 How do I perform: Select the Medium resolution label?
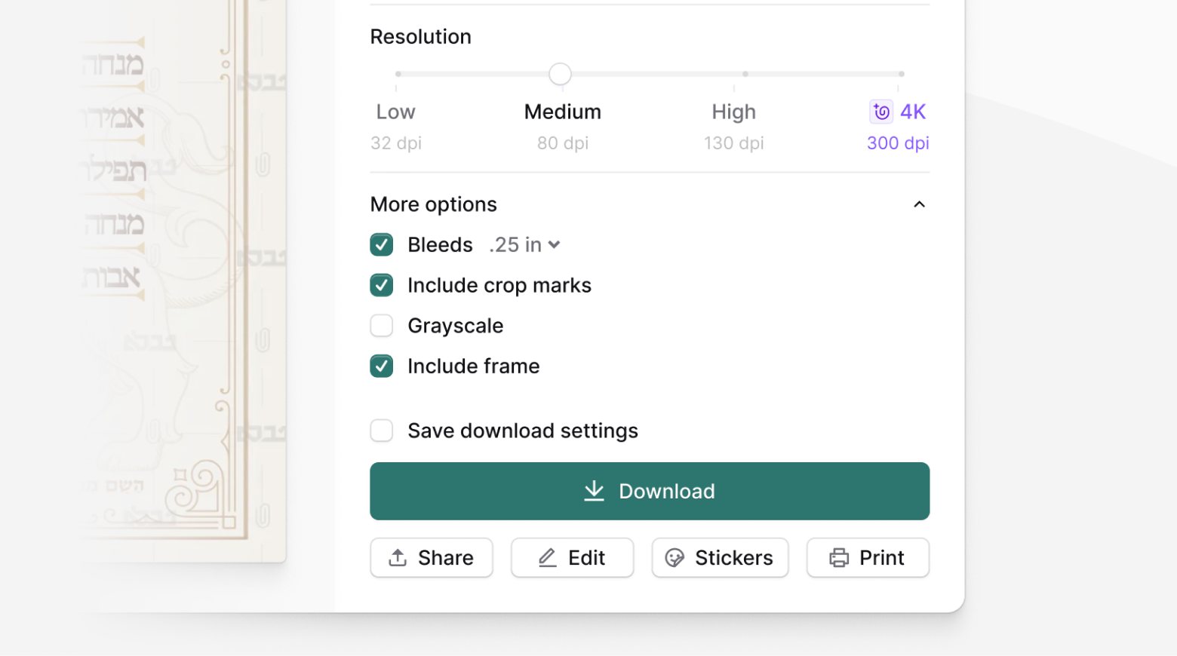(x=563, y=112)
